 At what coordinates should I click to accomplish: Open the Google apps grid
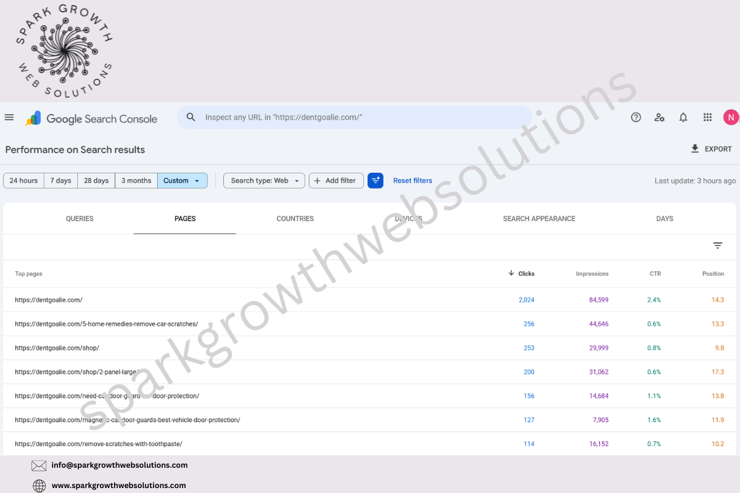[x=707, y=117]
